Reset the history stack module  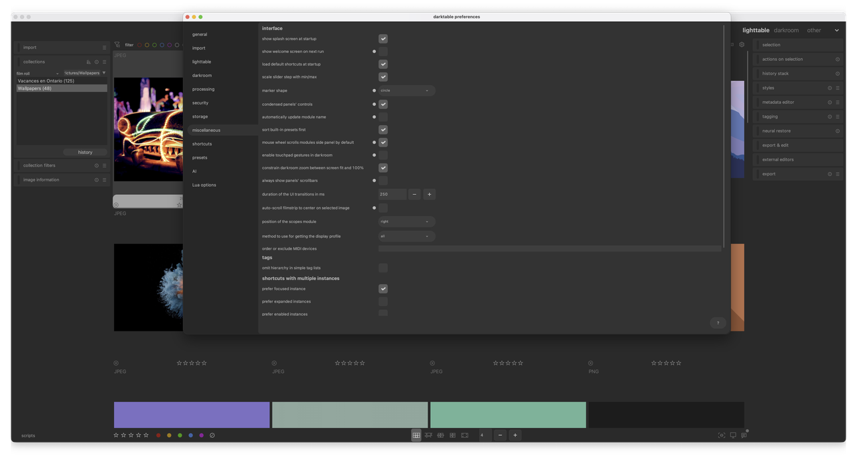tap(838, 74)
